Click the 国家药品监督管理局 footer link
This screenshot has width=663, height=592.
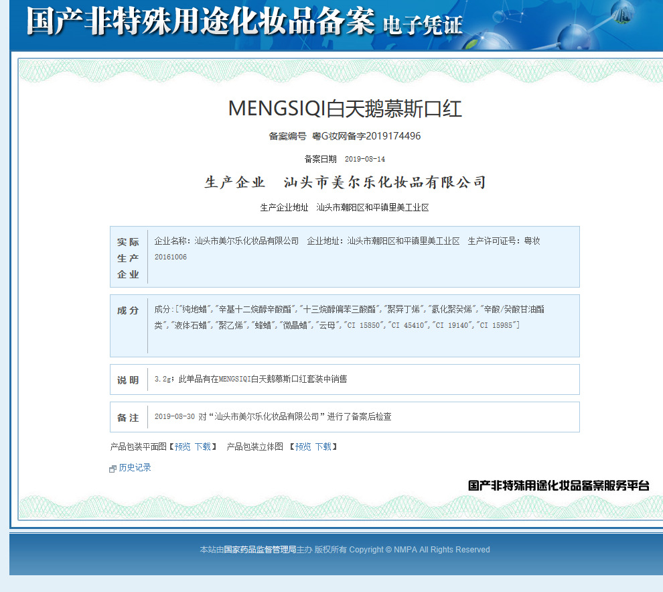[x=260, y=550]
